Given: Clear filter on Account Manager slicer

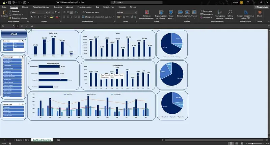Looking at the screenshot, I should (23, 57).
